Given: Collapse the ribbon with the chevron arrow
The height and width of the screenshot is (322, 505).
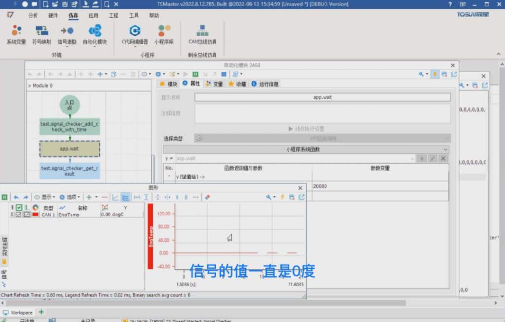Looking at the screenshot, I should 498,54.
